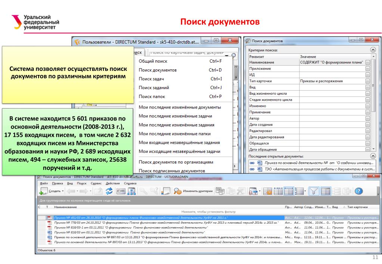Choose Поиск папок menu entry

[x=180, y=97]
